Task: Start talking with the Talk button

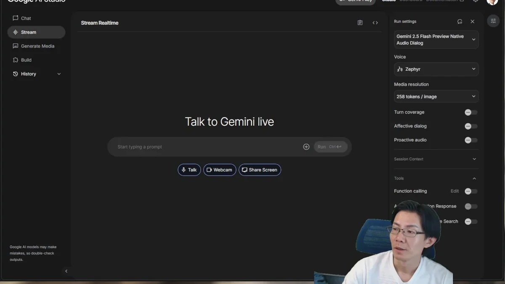Action: click(189, 170)
